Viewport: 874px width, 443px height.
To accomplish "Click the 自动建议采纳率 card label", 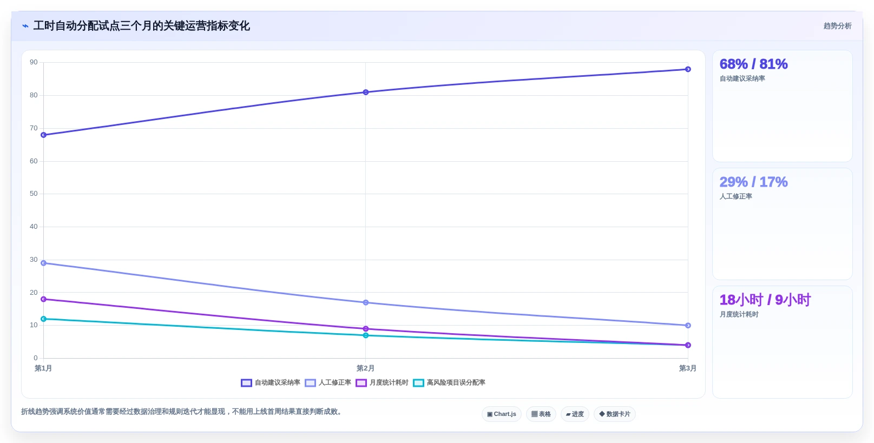I will tap(742, 79).
